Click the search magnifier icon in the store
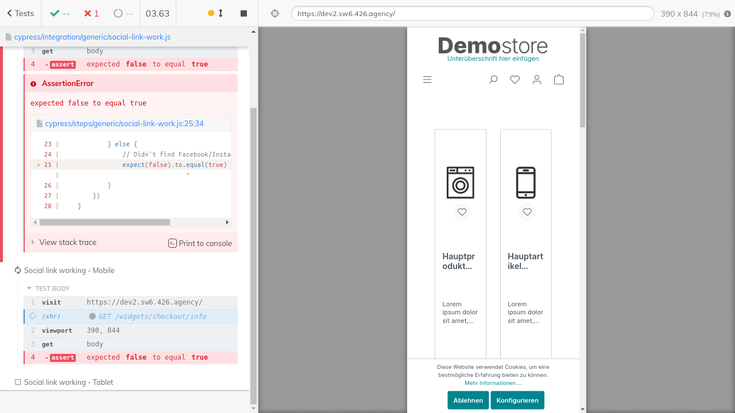The width and height of the screenshot is (735, 413). point(493,80)
